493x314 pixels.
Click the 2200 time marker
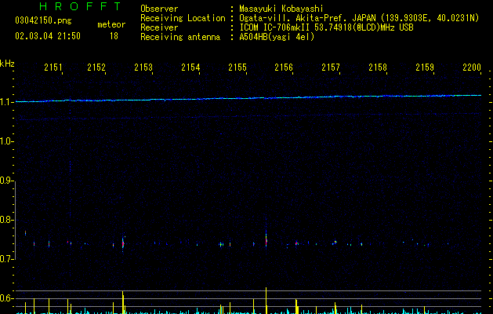(472, 67)
